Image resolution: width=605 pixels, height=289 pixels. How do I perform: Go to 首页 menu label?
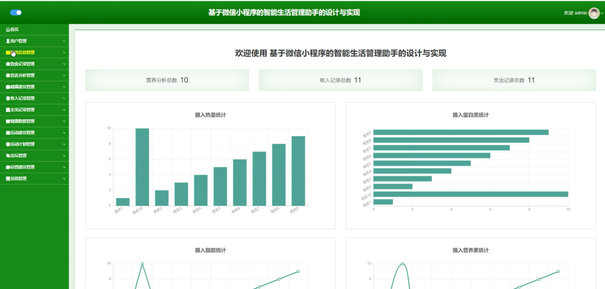pyautogui.click(x=14, y=29)
